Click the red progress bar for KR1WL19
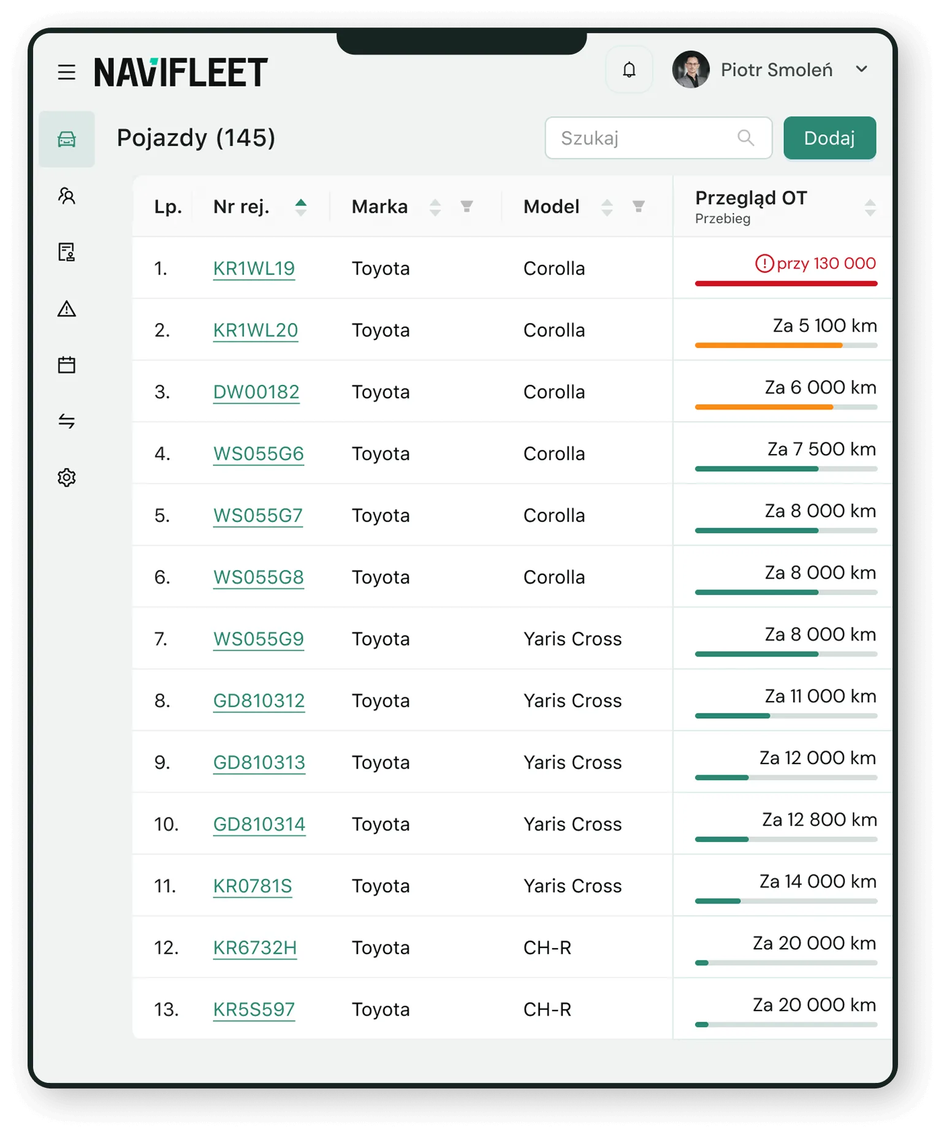The image size is (944, 1135). pos(786,284)
